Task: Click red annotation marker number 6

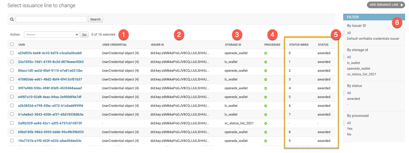Action: pyautogui.click(x=397, y=23)
